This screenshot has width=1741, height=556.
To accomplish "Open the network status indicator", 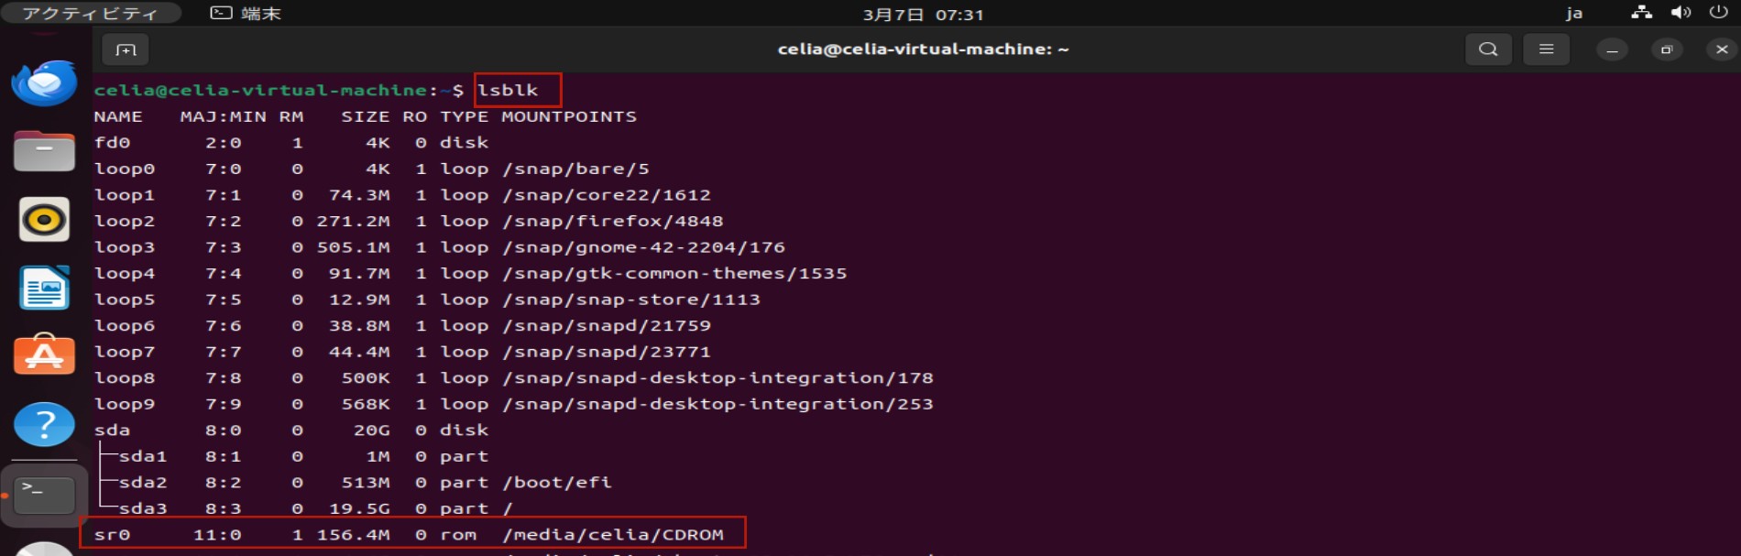I will pyautogui.click(x=1641, y=13).
